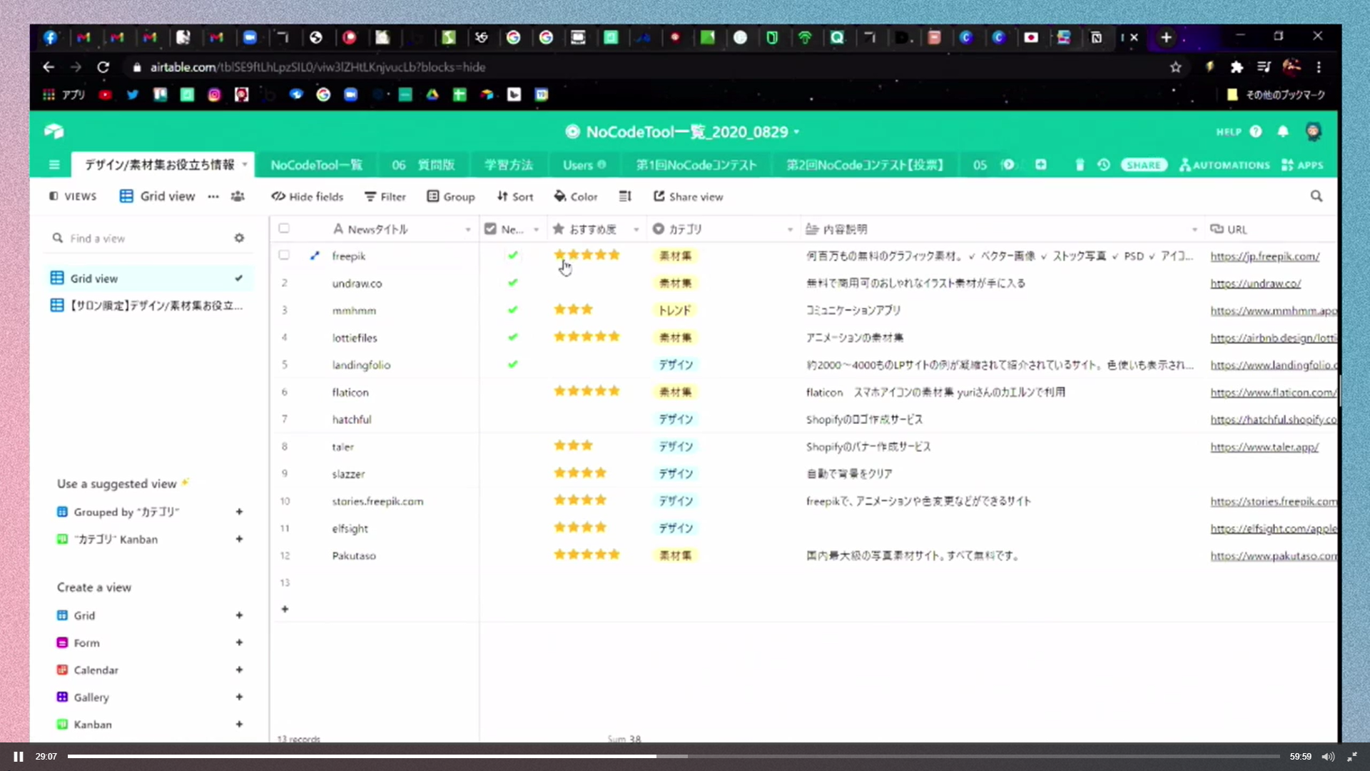Open the Ne... column dropdown arrow
This screenshot has width=1370, height=771.
pyautogui.click(x=536, y=230)
